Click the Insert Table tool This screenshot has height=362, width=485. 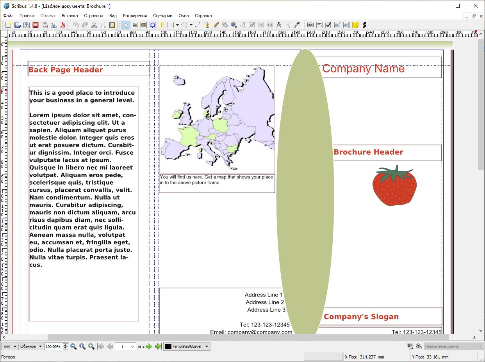click(161, 25)
